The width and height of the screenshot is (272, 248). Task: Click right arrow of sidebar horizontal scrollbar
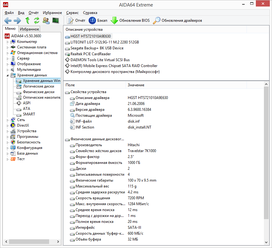tap(58, 241)
